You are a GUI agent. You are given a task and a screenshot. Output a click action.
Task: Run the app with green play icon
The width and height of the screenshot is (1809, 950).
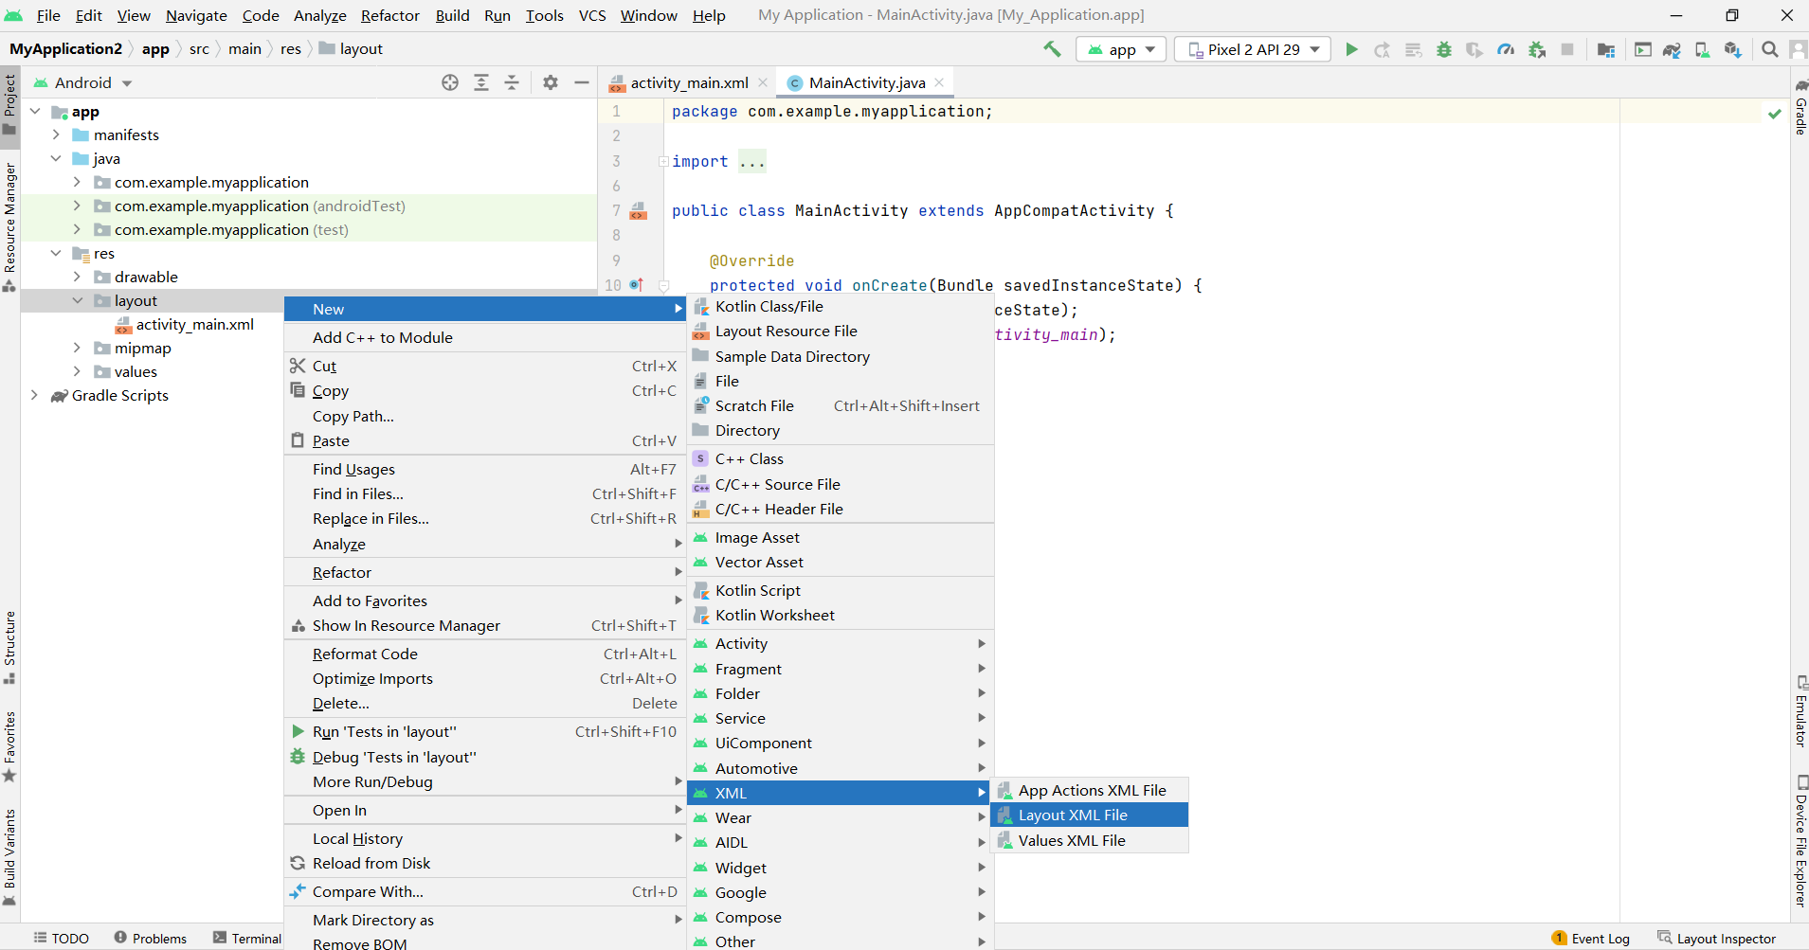pyautogui.click(x=1351, y=49)
